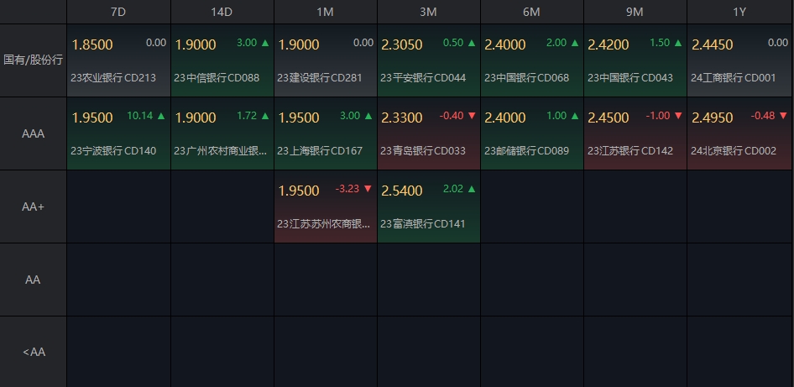Select the 6M tenor column header

click(x=531, y=12)
